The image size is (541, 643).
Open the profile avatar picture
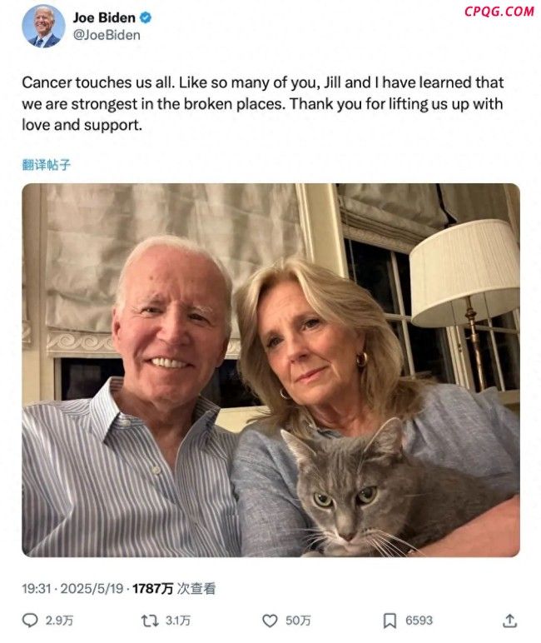[x=43, y=27]
